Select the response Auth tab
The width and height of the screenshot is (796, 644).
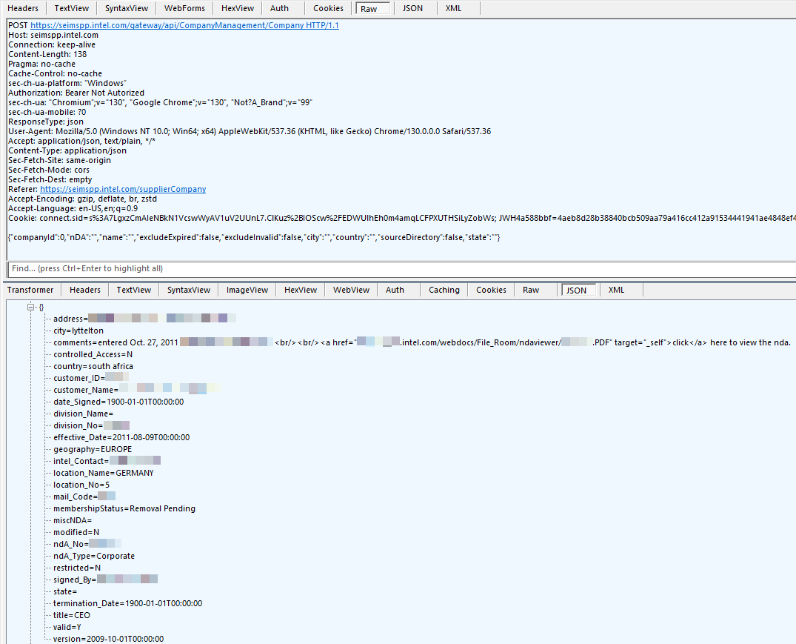coord(395,290)
